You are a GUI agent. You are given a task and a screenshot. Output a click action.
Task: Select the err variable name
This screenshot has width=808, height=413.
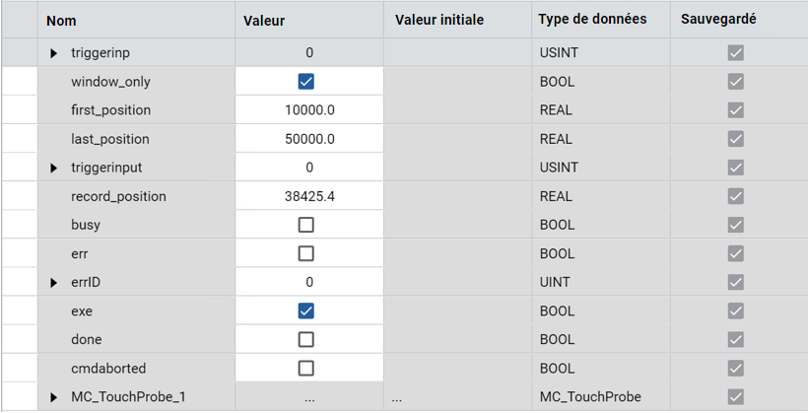pos(80,254)
